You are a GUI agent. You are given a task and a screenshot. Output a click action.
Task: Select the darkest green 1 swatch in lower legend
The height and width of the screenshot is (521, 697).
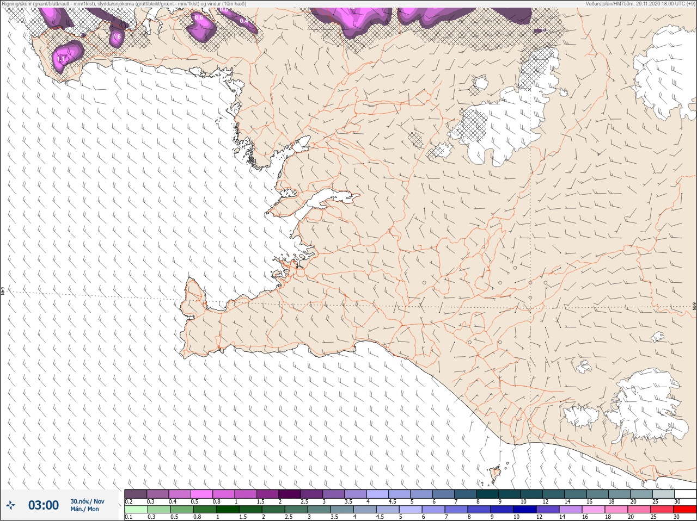tap(227, 510)
